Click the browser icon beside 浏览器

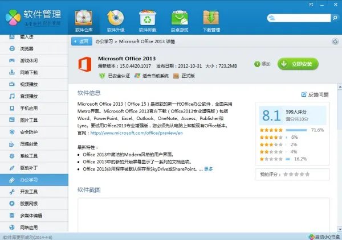pos(12,48)
